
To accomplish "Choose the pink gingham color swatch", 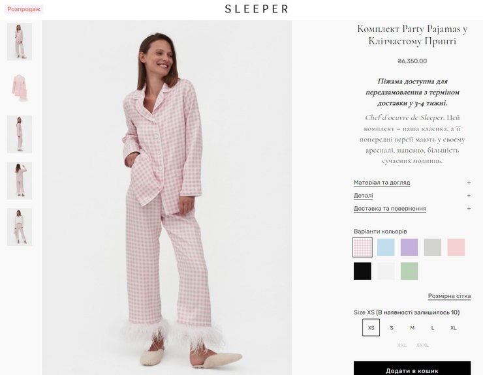I will pyautogui.click(x=362, y=247).
